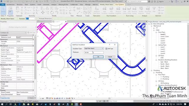189x106 pixels.
Task: Open the File tab
Action: (x=3, y=5)
